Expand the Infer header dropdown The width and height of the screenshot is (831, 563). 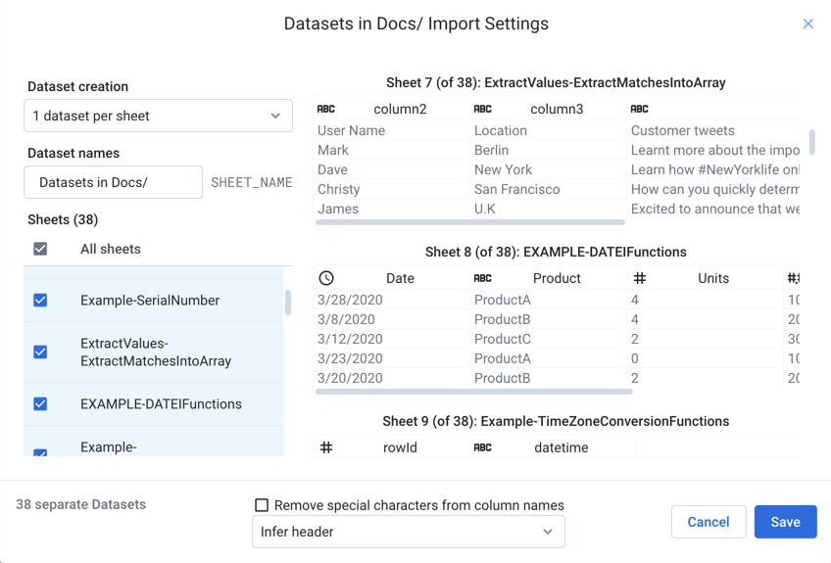coord(408,533)
